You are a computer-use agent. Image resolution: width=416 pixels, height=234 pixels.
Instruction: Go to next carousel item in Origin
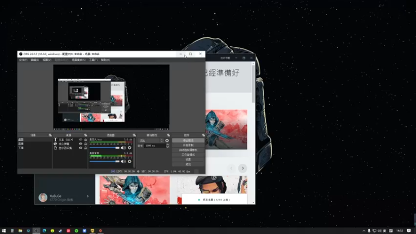242,168
